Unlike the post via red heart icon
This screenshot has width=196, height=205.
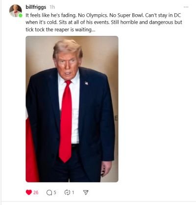29,192
